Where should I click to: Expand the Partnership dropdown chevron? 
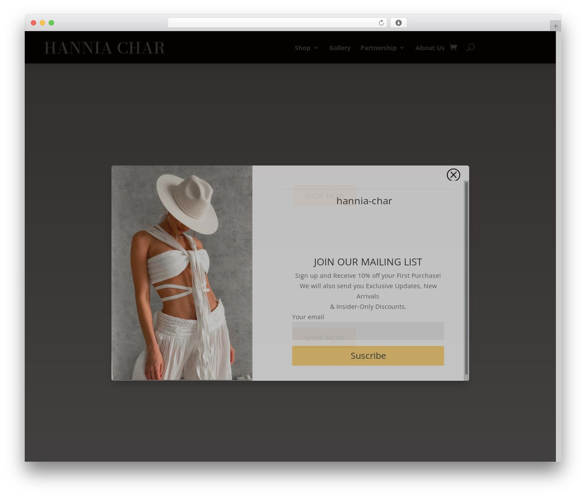(402, 48)
